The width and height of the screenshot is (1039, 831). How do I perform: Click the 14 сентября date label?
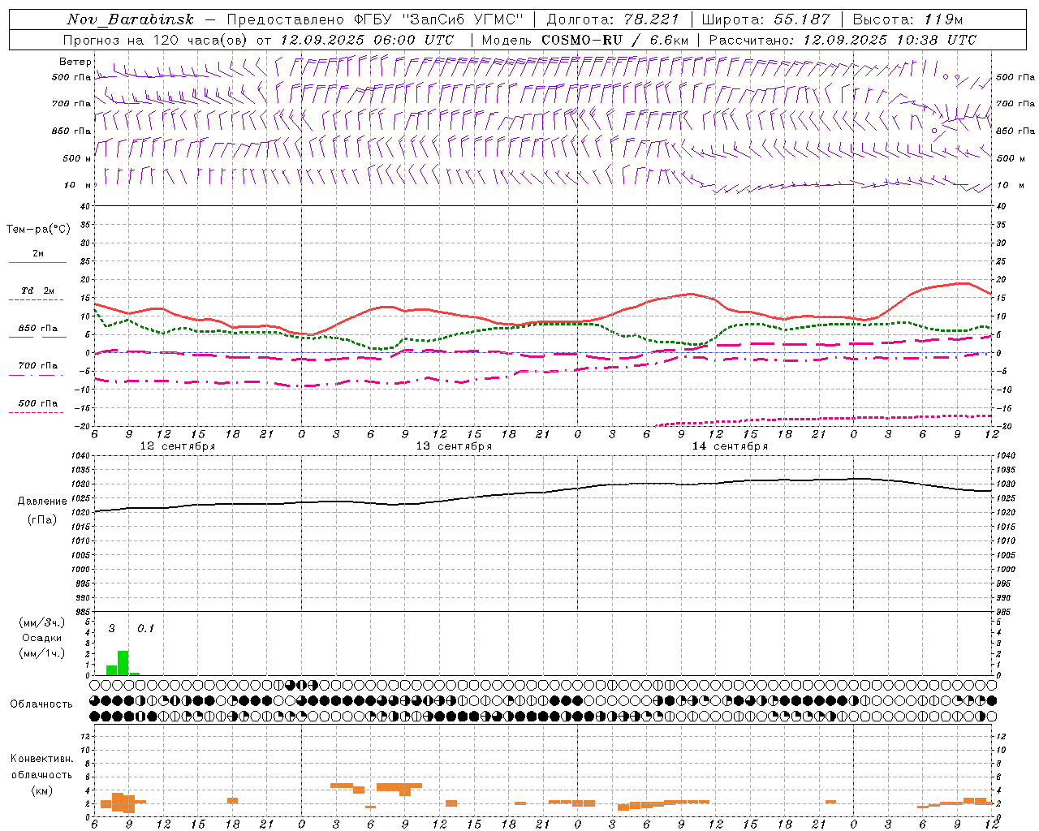click(x=730, y=446)
